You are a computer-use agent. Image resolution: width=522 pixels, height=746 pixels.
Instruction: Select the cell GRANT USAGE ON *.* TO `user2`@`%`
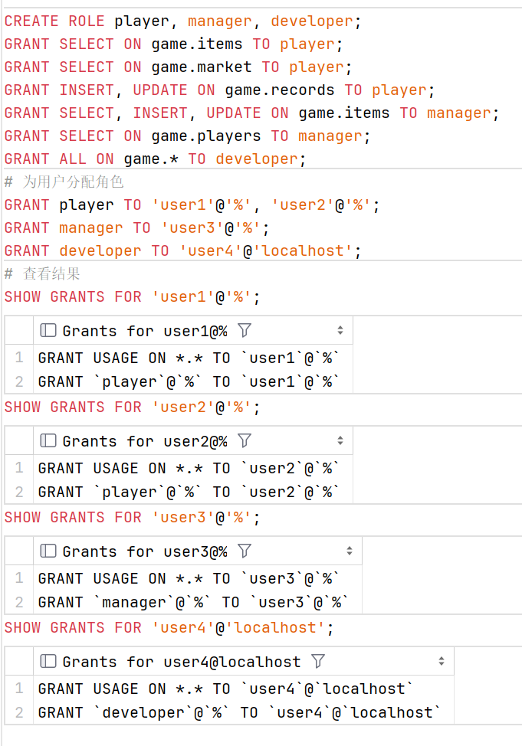pyautogui.click(x=193, y=468)
